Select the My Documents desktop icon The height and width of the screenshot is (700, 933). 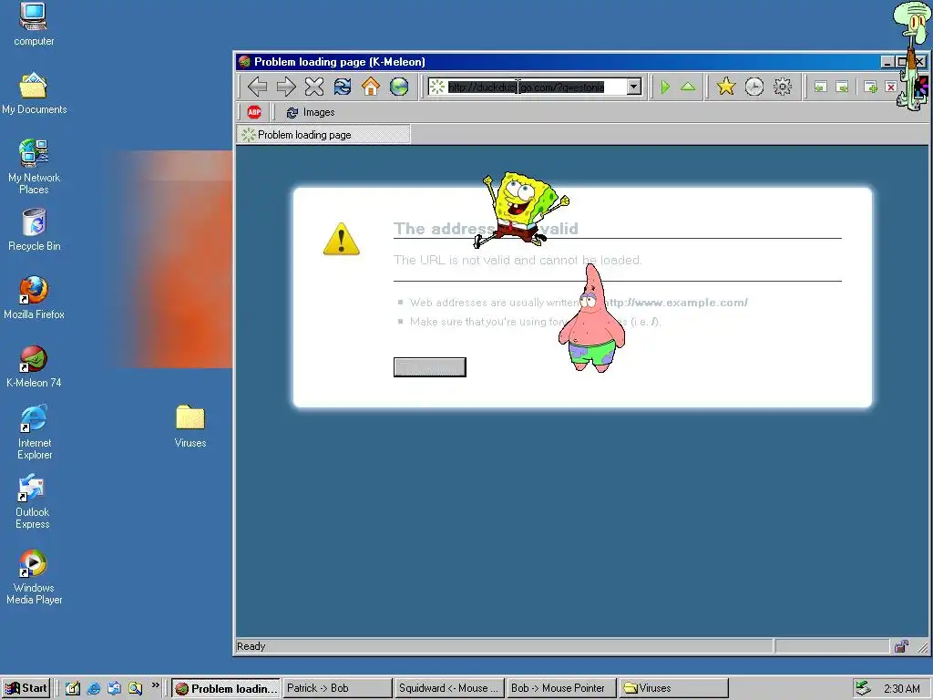pyautogui.click(x=34, y=94)
